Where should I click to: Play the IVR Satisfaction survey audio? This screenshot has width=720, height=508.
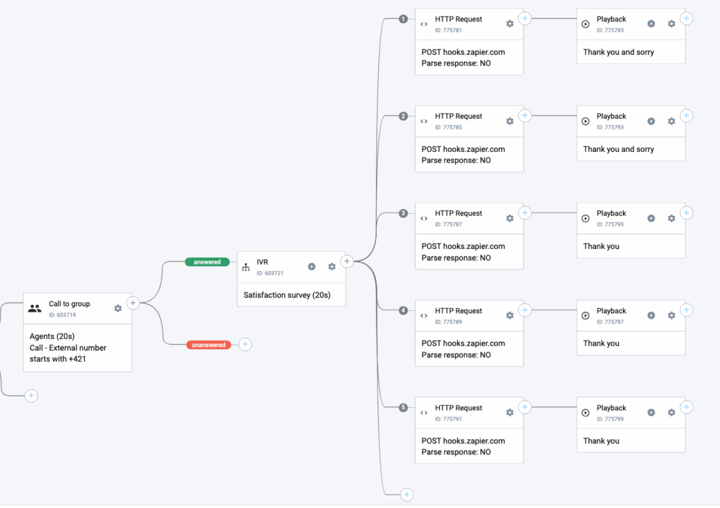coord(311,267)
